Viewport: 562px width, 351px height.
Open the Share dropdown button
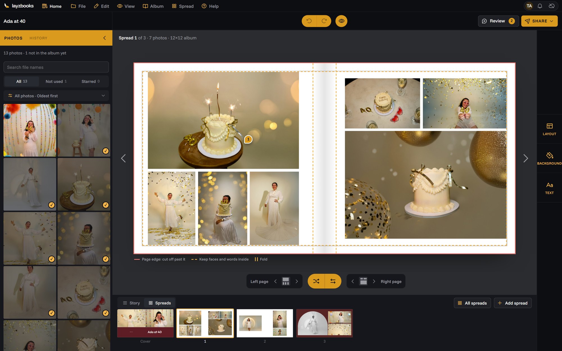tap(539, 21)
